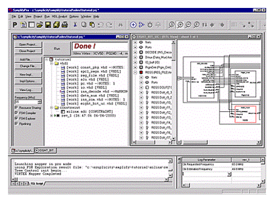This screenshot has width=273, height=206.
Task: Switch to the EIGHT_BIT tab
Action: point(45,150)
